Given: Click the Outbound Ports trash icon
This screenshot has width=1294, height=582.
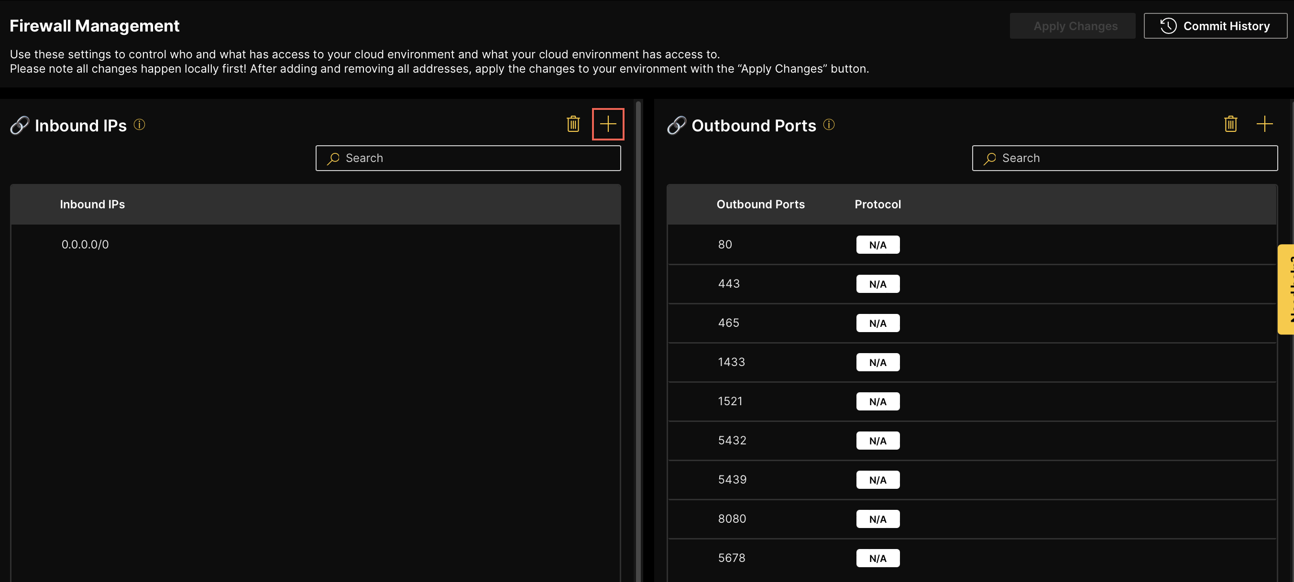Looking at the screenshot, I should (x=1230, y=124).
